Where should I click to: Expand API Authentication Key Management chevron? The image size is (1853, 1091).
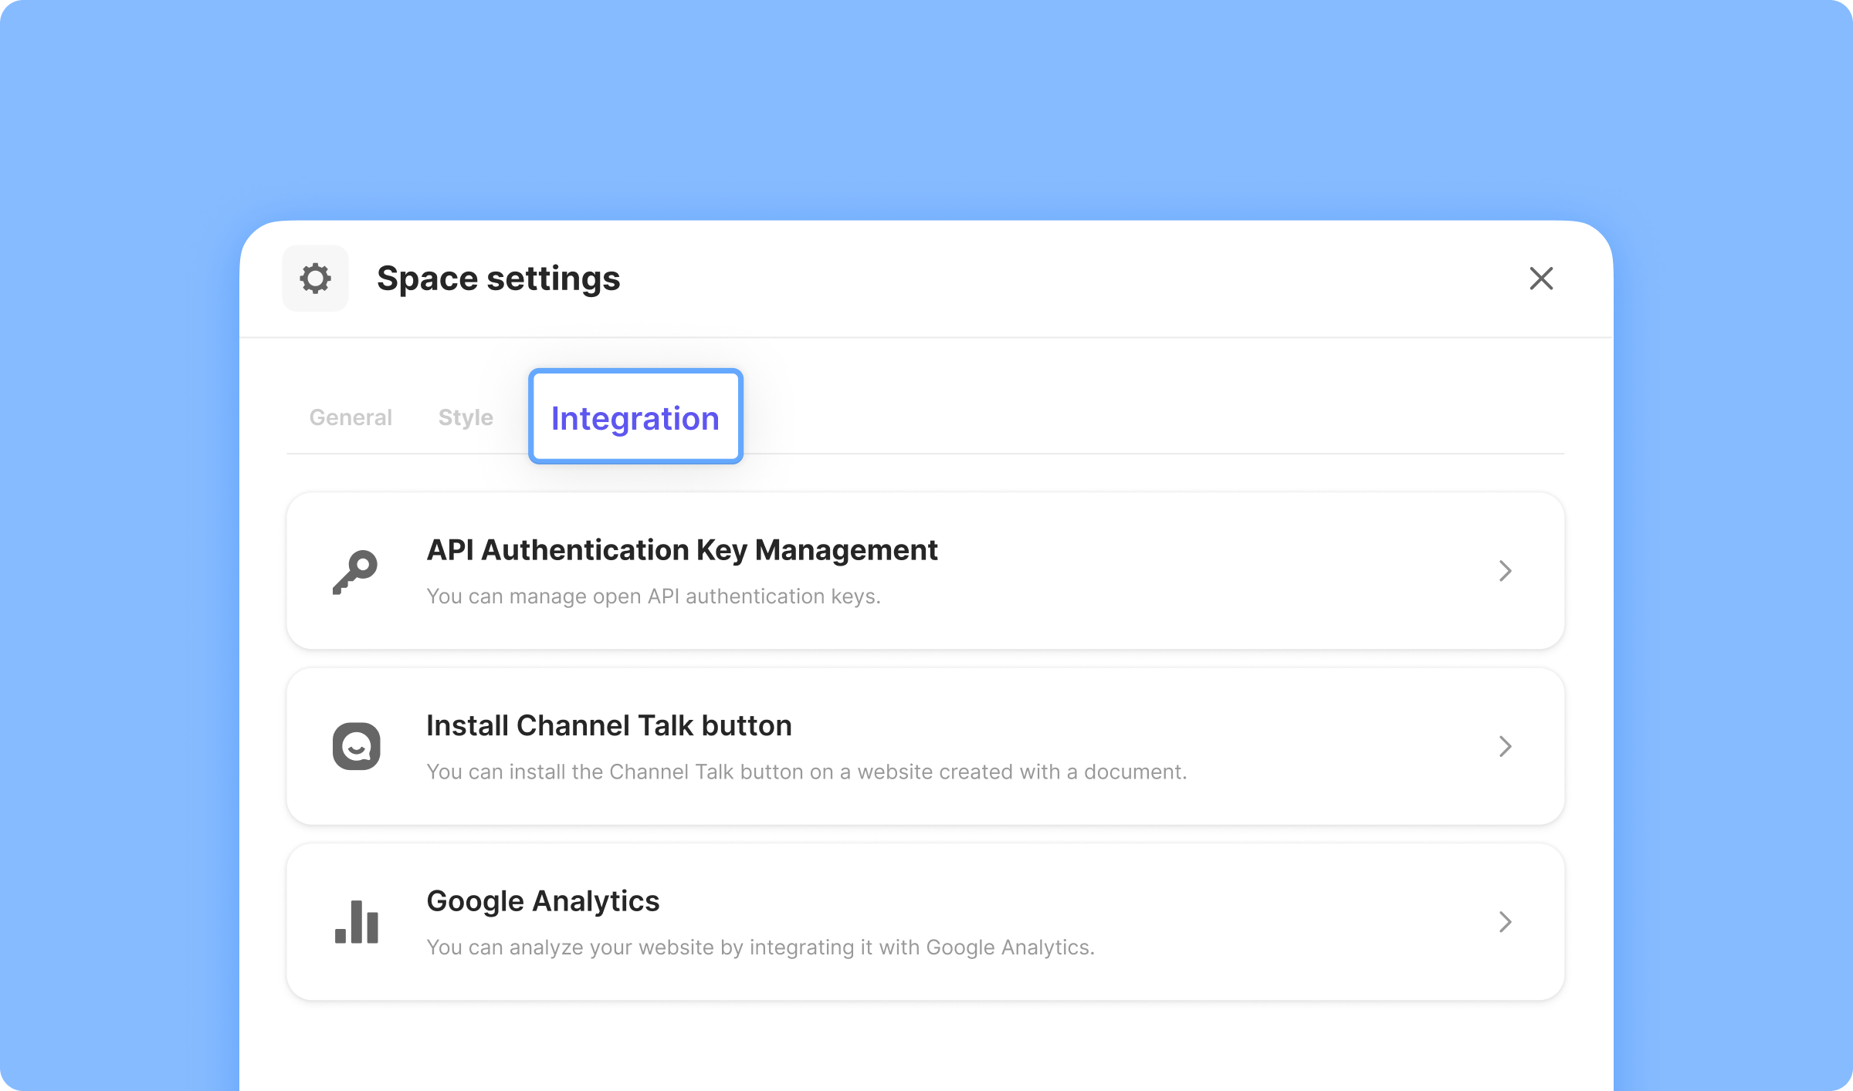pos(1505,571)
